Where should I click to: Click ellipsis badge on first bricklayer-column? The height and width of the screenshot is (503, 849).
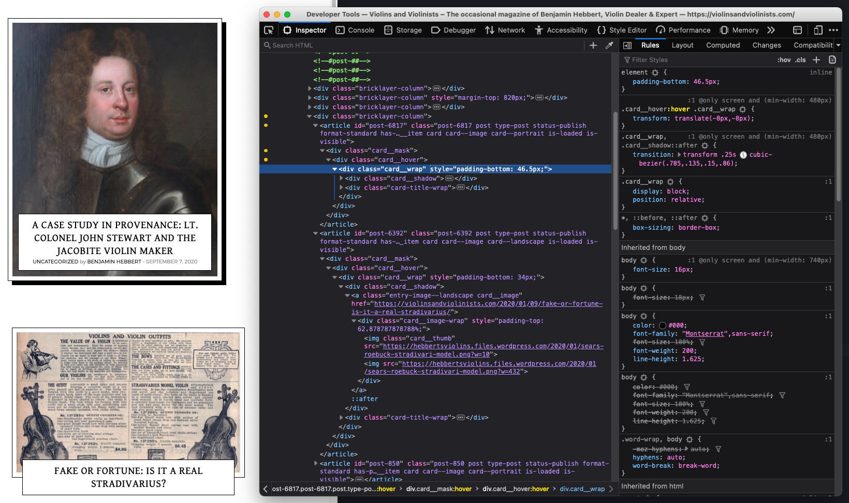click(x=436, y=88)
